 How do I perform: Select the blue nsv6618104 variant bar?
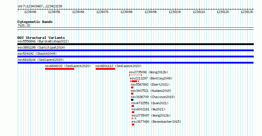point(135,63)
